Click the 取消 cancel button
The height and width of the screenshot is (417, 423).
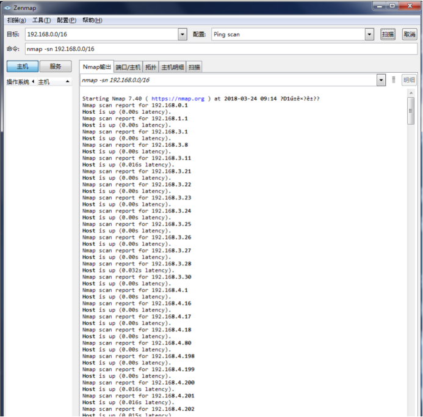(x=409, y=34)
